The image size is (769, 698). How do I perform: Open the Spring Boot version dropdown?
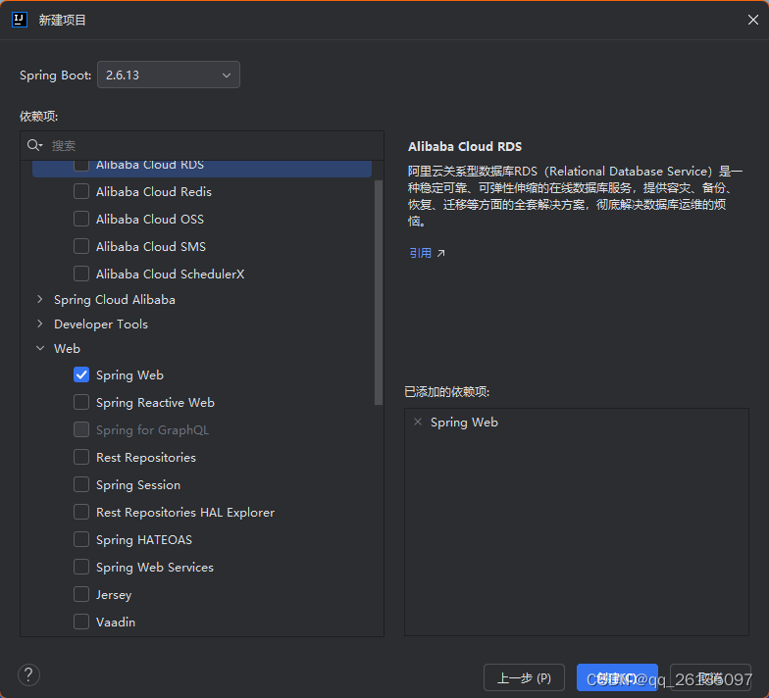pyautogui.click(x=169, y=75)
